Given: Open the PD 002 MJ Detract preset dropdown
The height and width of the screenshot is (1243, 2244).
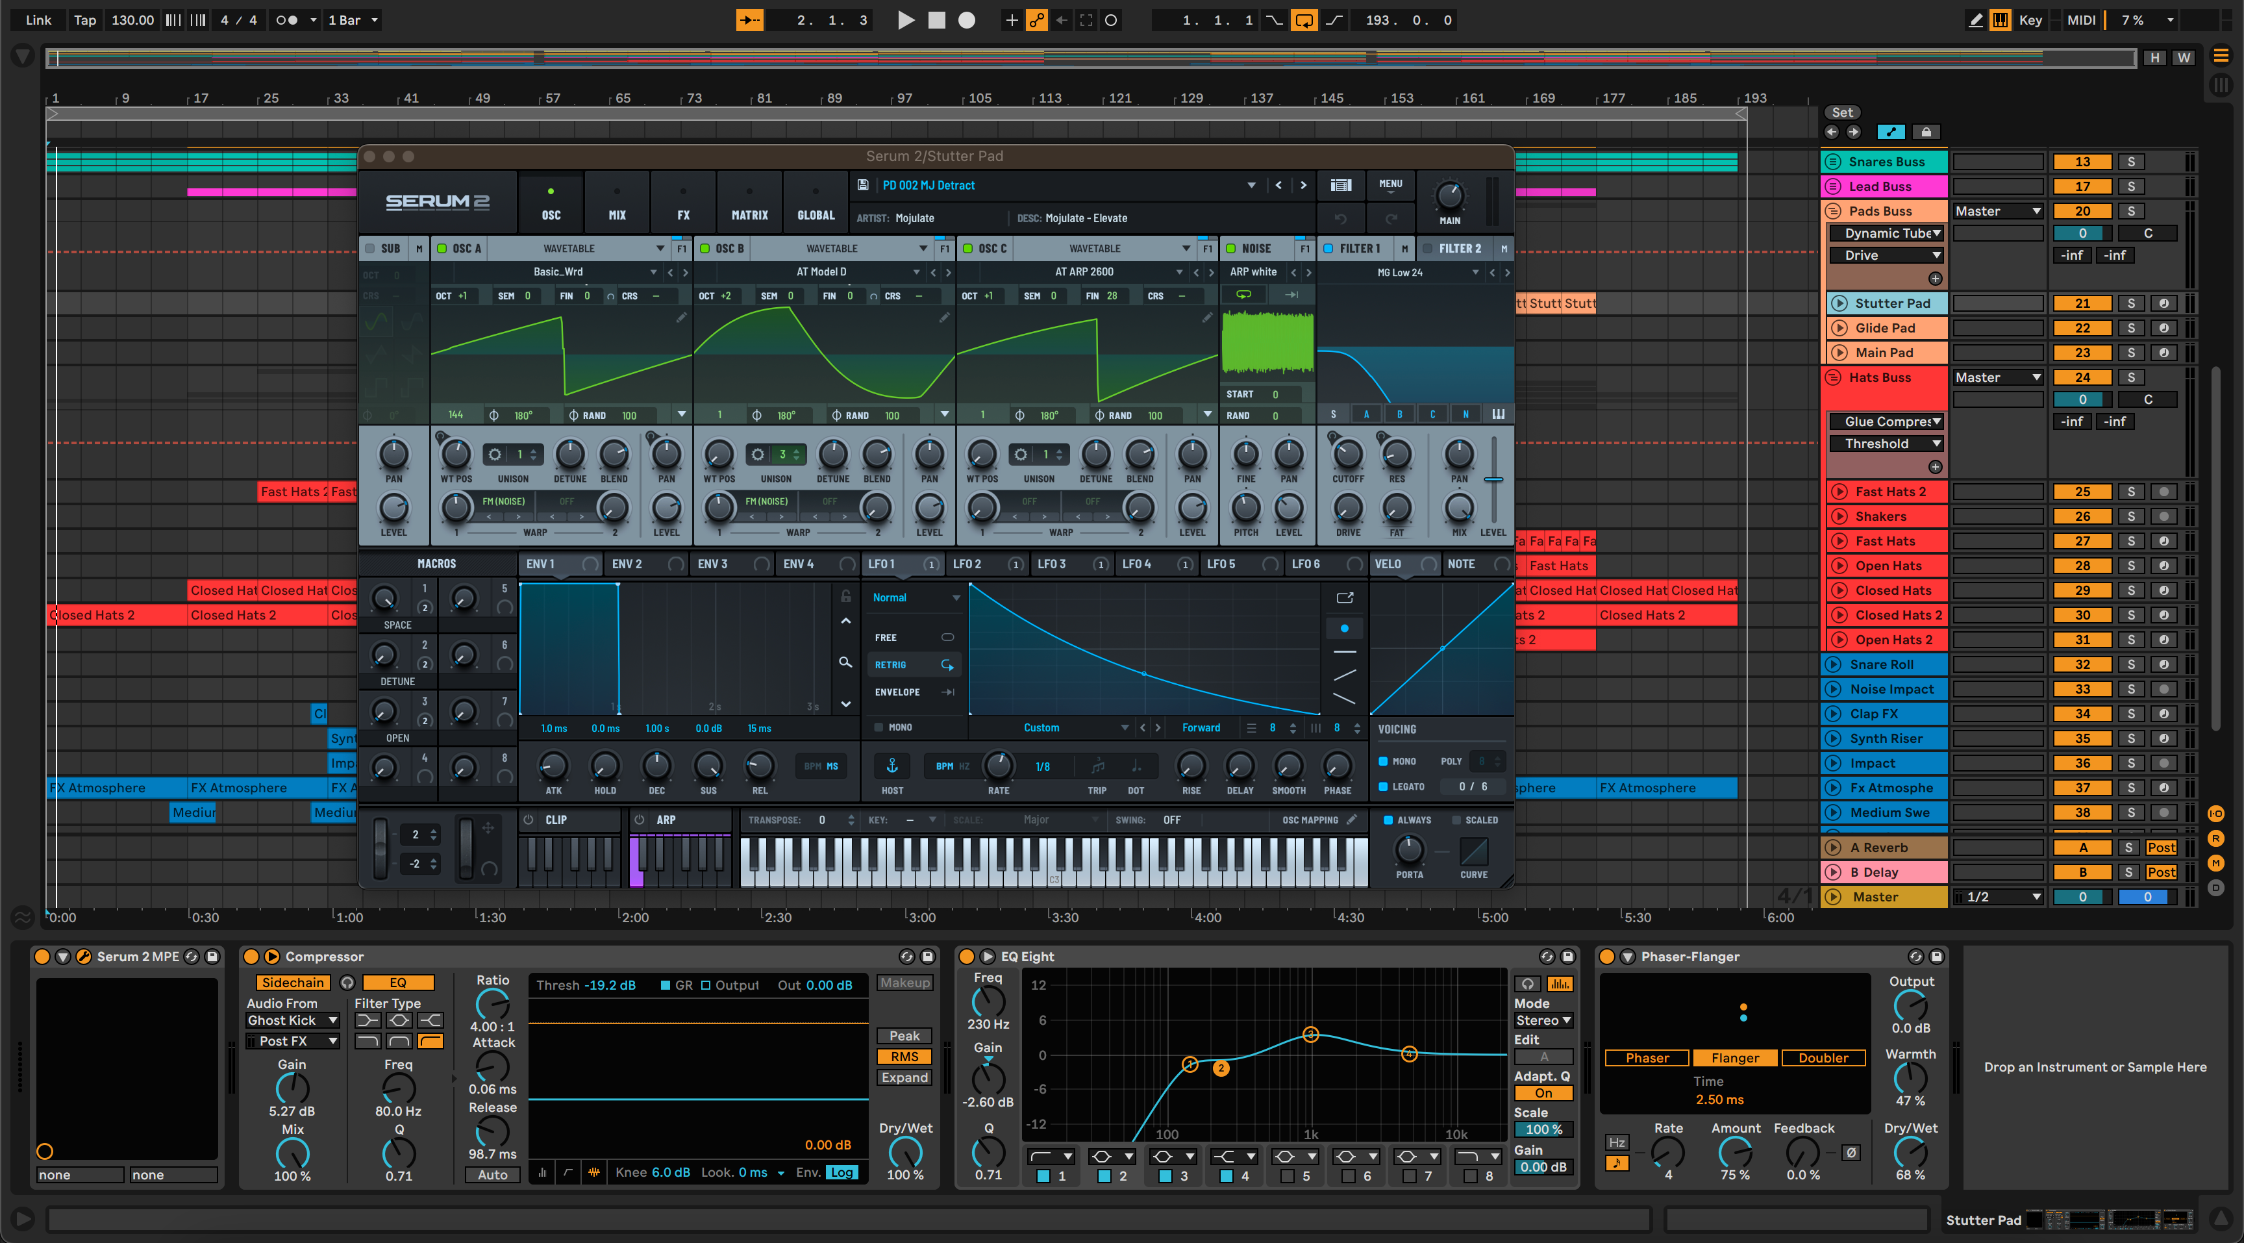Looking at the screenshot, I should 1251,184.
